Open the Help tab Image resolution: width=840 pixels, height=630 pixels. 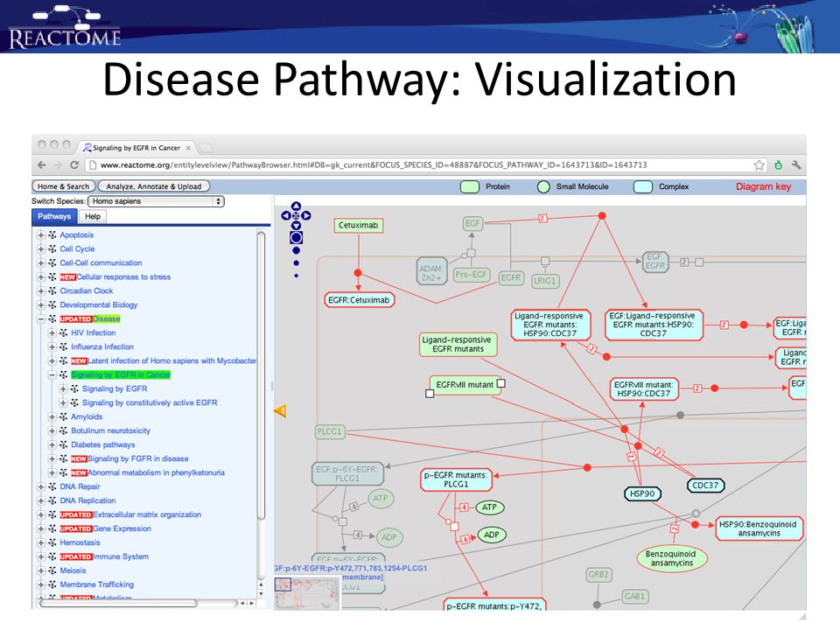tap(93, 216)
